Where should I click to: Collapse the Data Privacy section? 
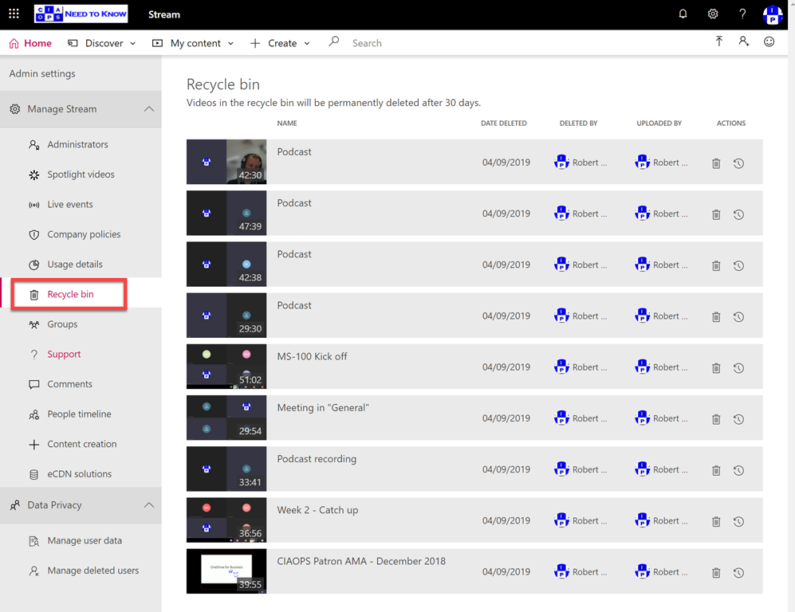(149, 505)
